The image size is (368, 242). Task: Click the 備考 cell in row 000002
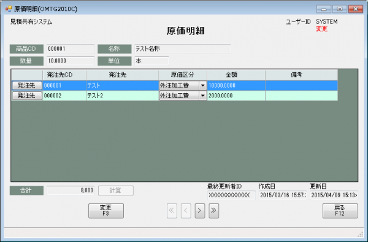click(x=302, y=96)
